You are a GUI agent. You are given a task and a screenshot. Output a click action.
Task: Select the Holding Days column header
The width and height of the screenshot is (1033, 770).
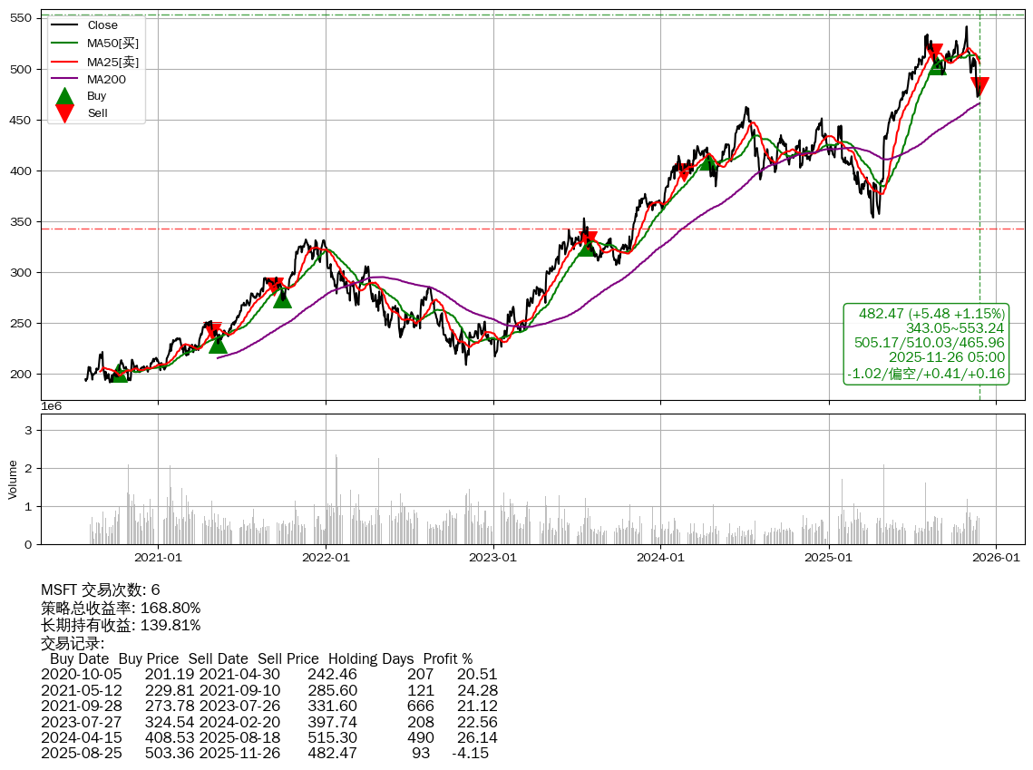pos(371,658)
